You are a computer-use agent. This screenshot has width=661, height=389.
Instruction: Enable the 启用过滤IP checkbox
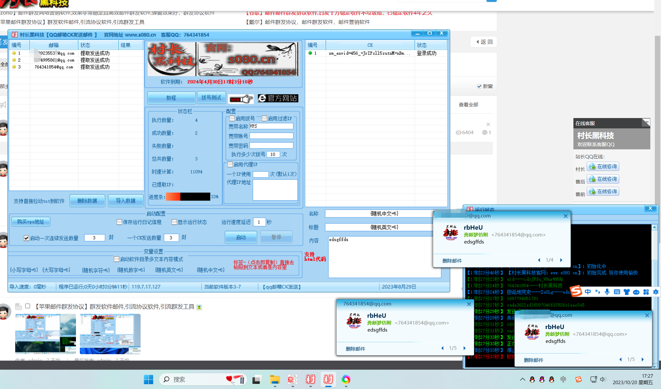tap(264, 118)
